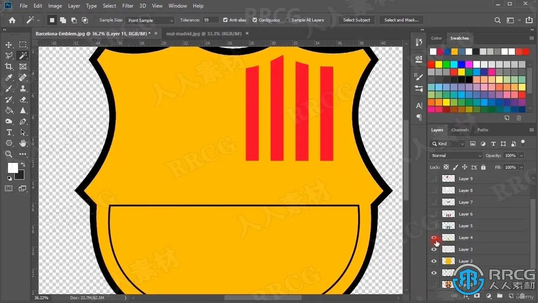Select the Path Selection tool
Image resolution: width=538 pixels, height=303 pixels.
tap(23, 132)
